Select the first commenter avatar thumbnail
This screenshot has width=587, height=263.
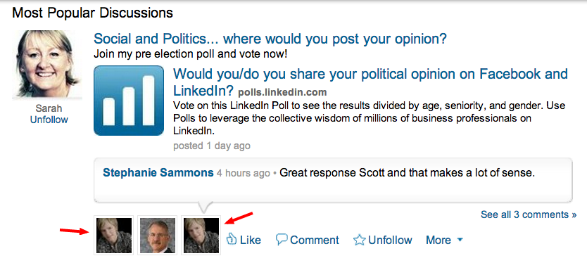tap(114, 236)
